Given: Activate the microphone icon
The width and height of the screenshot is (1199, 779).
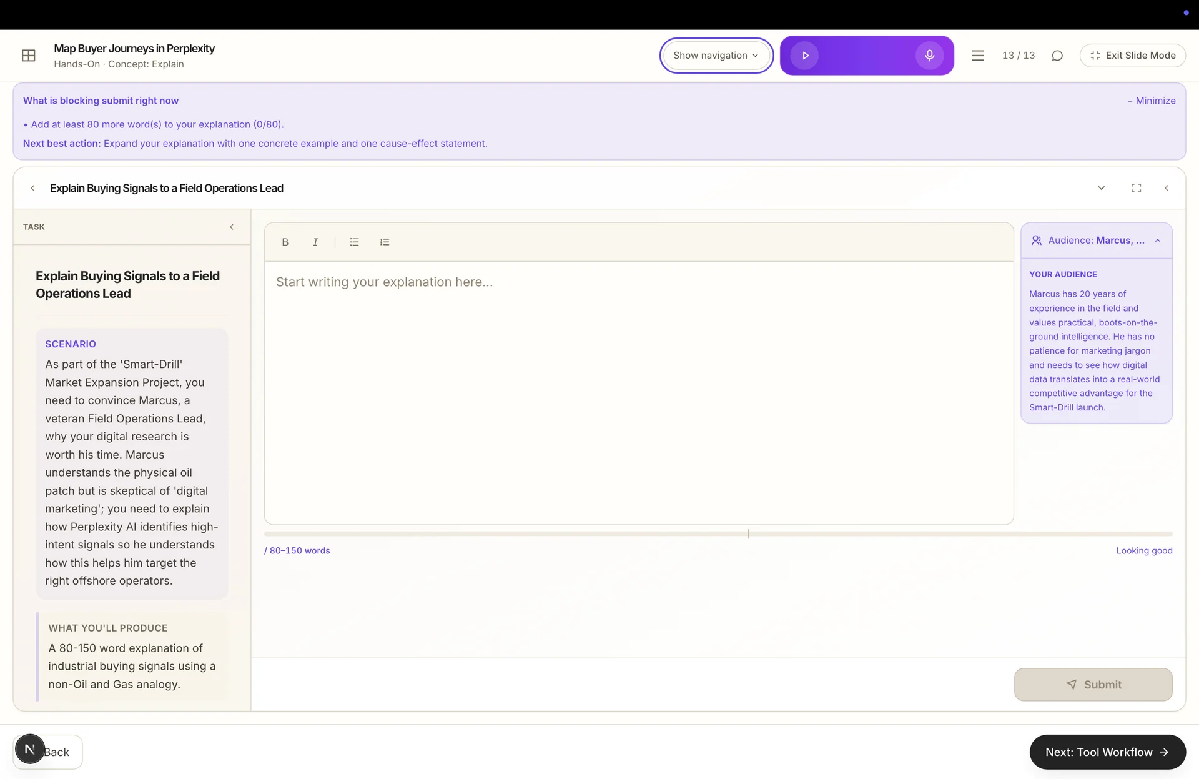Looking at the screenshot, I should (929, 56).
